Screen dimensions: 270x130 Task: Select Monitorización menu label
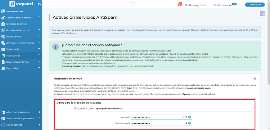coord(13,49)
